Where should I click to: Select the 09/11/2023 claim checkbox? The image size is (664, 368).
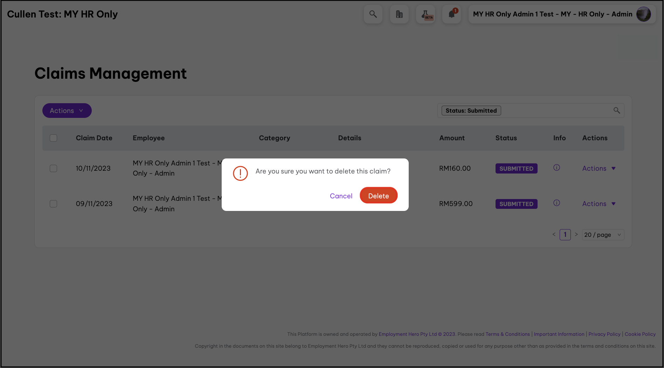point(53,204)
